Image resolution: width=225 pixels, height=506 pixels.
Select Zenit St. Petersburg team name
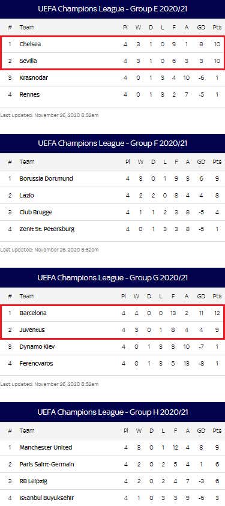point(47,229)
